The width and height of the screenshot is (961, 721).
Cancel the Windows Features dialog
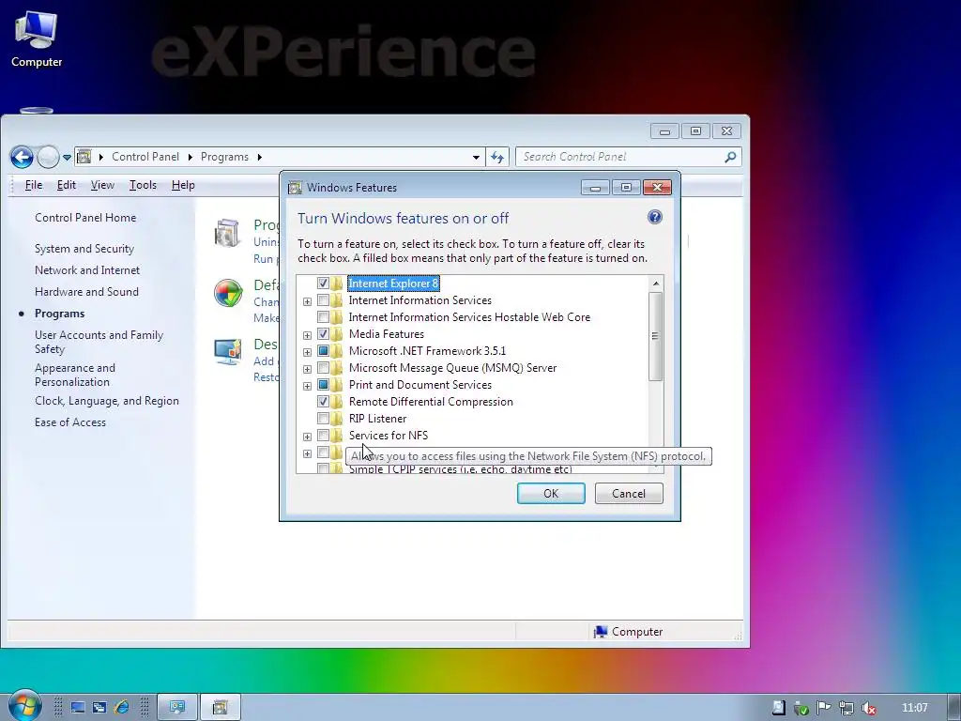[629, 494]
